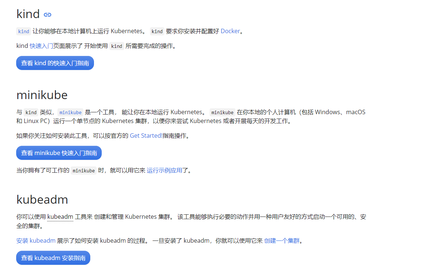Open the Docker link

230,31
